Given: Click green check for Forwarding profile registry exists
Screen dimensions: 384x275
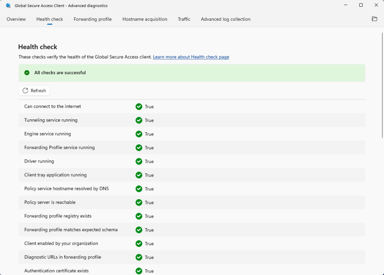Looking at the screenshot, I should tap(139, 216).
